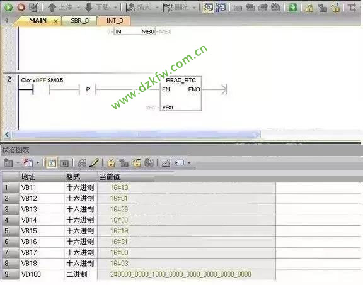Toggle pause program status icon
363x285 pixels.
(x=221, y=8)
